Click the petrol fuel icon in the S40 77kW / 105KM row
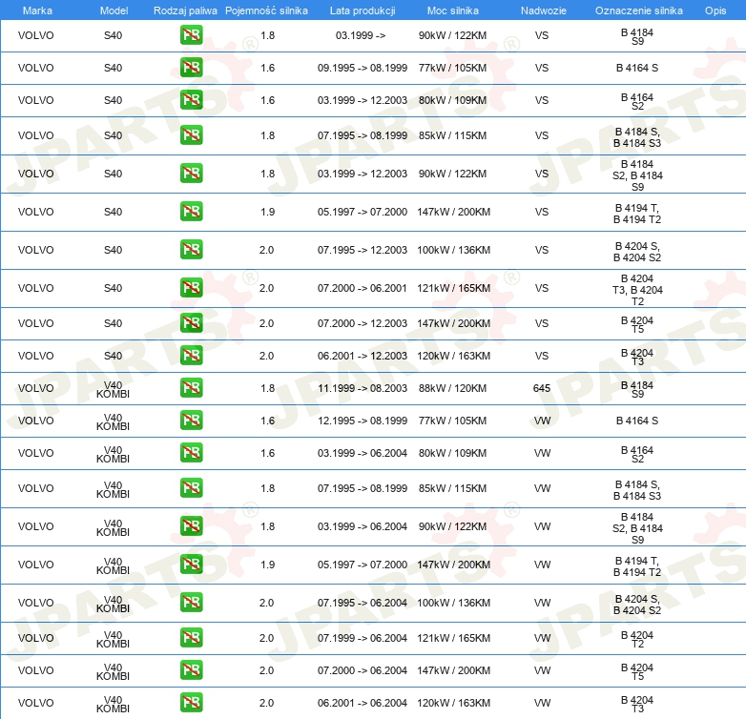 [x=191, y=67]
